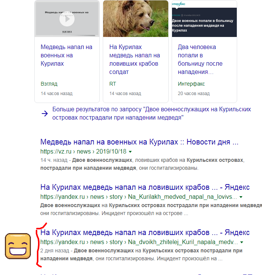Click the laughing emoji sticker
The width and height of the screenshot is (262, 275).
click(18, 246)
